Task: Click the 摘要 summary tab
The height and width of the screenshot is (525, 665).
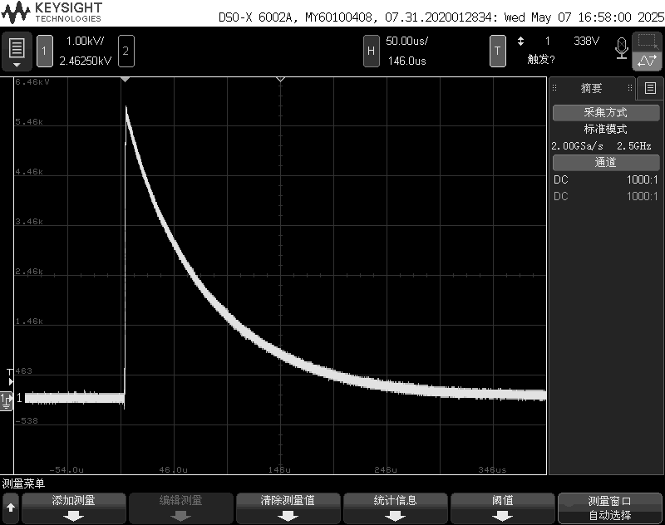Action: pos(591,88)
